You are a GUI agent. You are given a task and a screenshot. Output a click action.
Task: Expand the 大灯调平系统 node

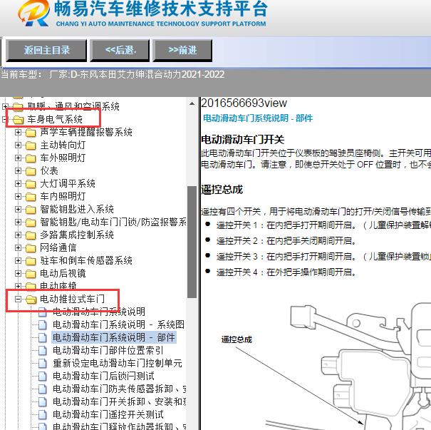(x=18, y=183)
